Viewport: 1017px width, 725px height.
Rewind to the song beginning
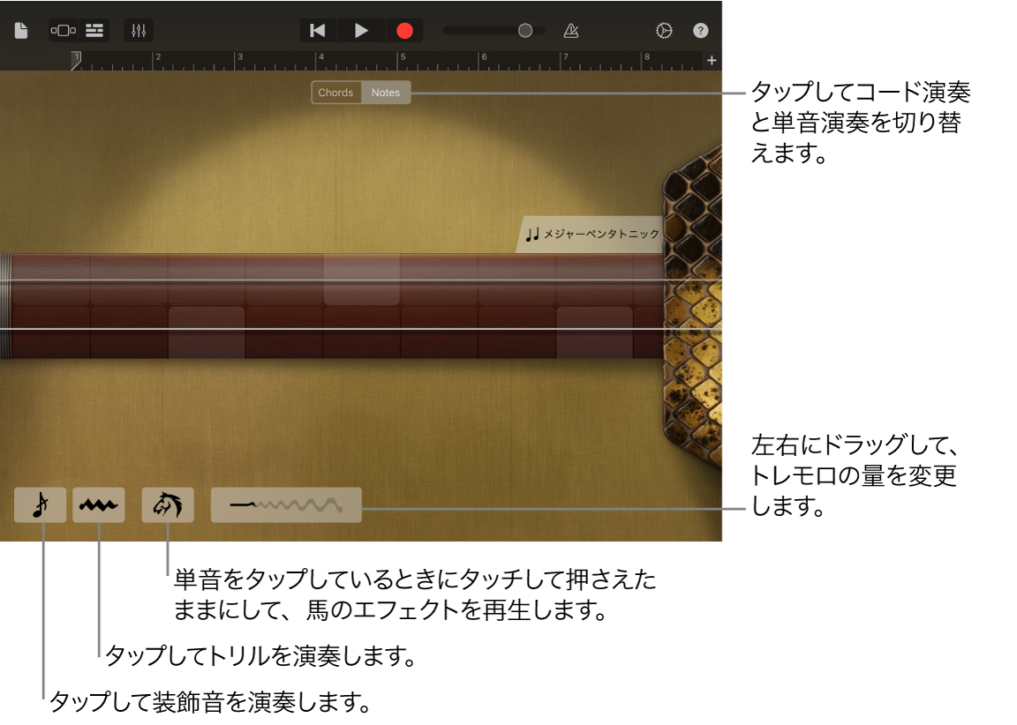point(317,29)
